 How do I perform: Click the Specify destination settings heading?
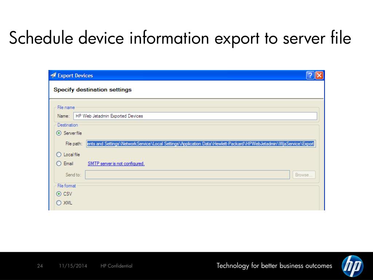point(93,90)
